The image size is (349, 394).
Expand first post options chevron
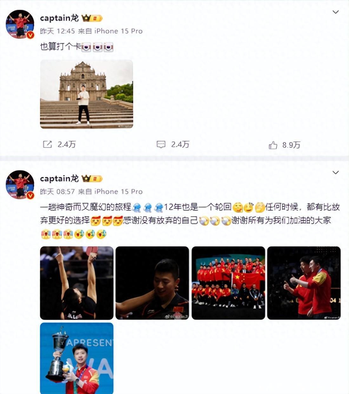(335, 12)
